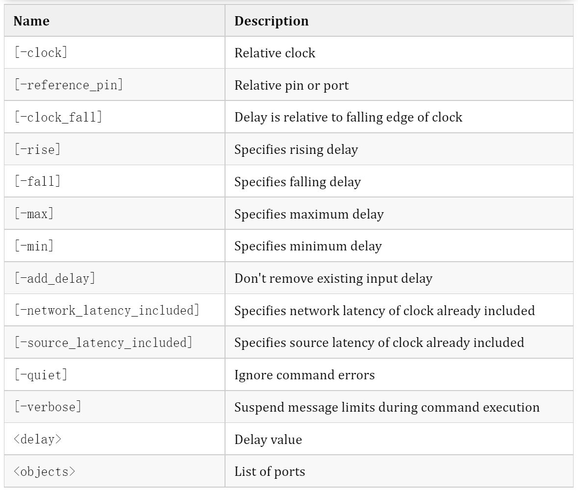Select the [-quiet] option name

41,375
